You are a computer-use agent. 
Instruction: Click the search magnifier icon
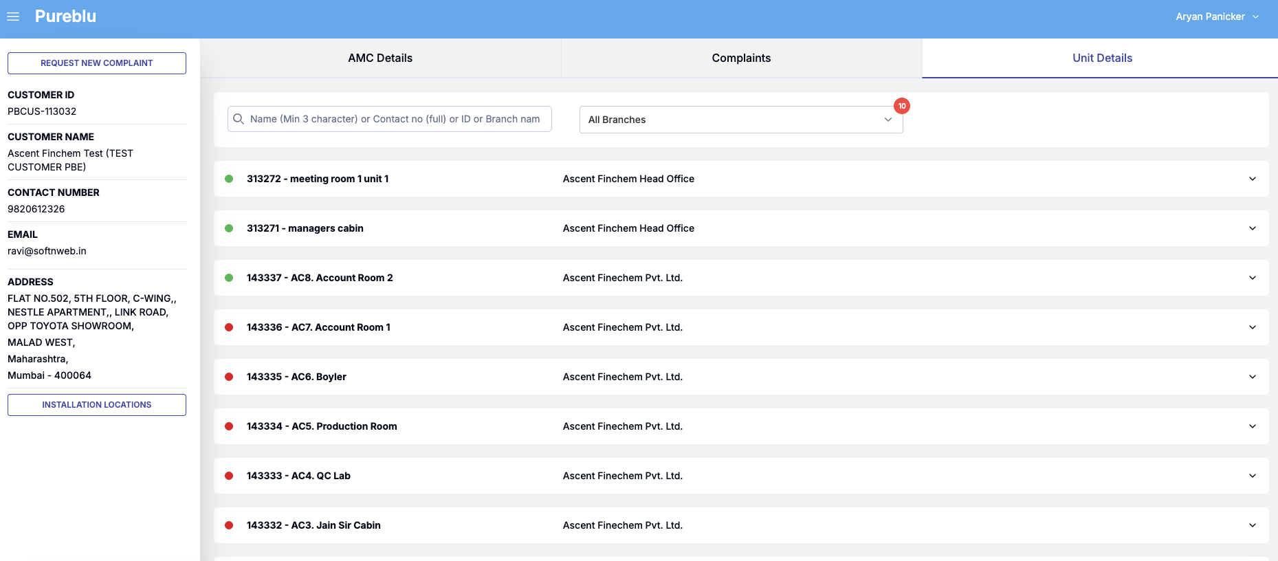point(239,119)
